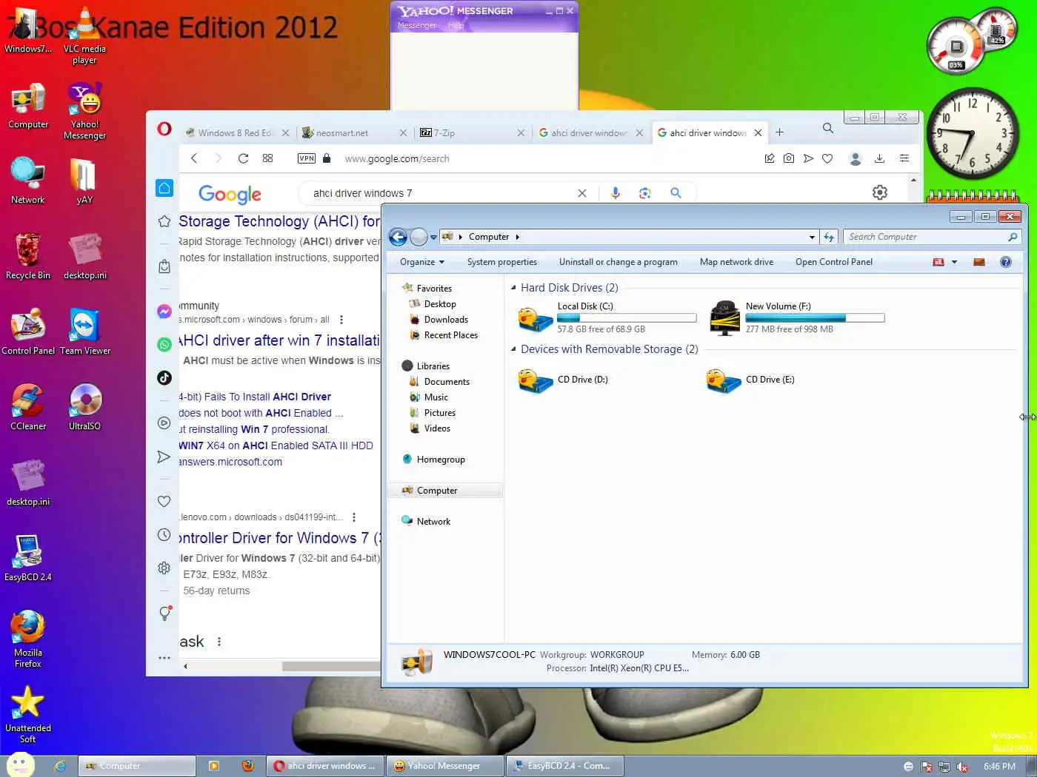This screenshot has height=777, width=1037.
Task: Collapse the Hard Disk Drives group
Action: [x=514, y=287]
